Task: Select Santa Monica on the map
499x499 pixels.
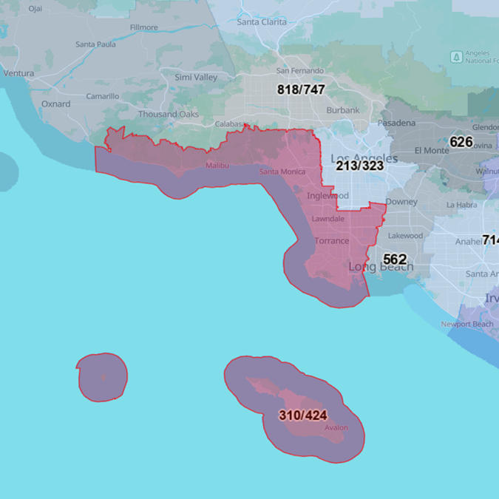Action: (282, 172)
